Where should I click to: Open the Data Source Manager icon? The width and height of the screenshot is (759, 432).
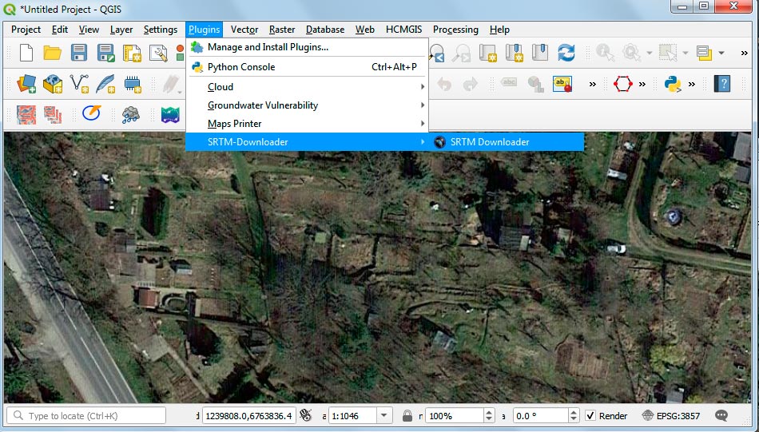(26, 84)
